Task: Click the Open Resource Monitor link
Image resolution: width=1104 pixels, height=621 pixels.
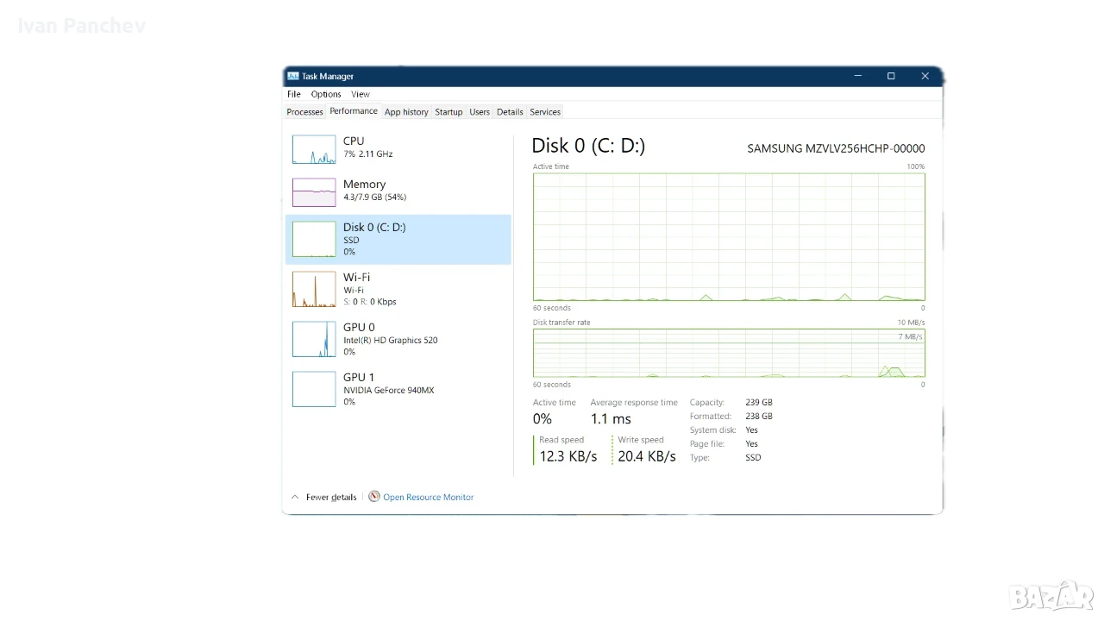Action: pyautogui.click(x=429, y=498)
